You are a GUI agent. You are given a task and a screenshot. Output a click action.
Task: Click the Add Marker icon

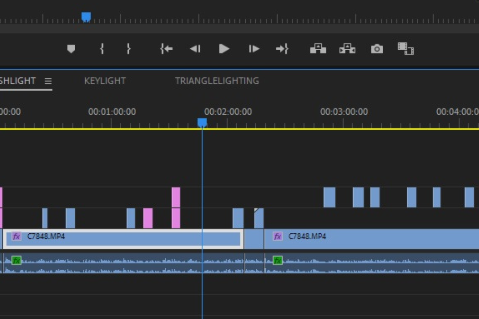point(71,49)
